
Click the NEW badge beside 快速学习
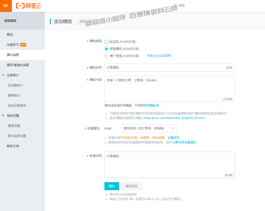click(23, 45)
